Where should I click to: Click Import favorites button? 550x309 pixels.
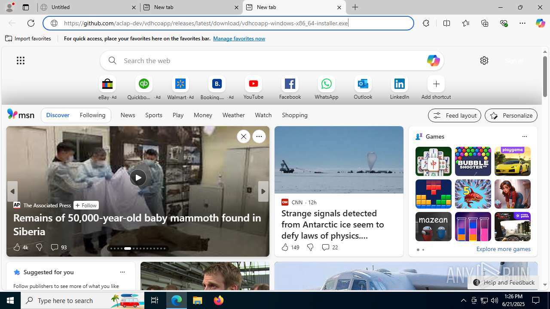[28, 39]
